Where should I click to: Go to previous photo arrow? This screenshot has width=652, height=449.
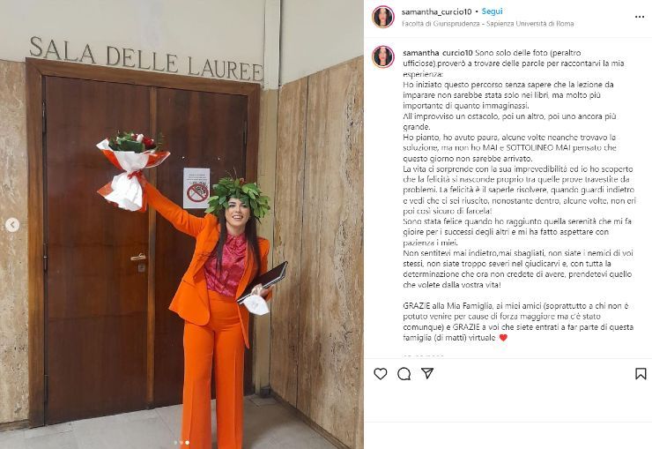[x=12, y=225]
